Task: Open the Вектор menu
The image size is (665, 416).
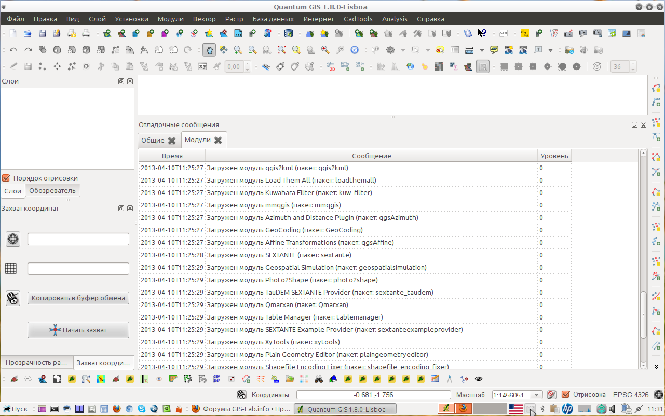Action: tap(204, 19)
